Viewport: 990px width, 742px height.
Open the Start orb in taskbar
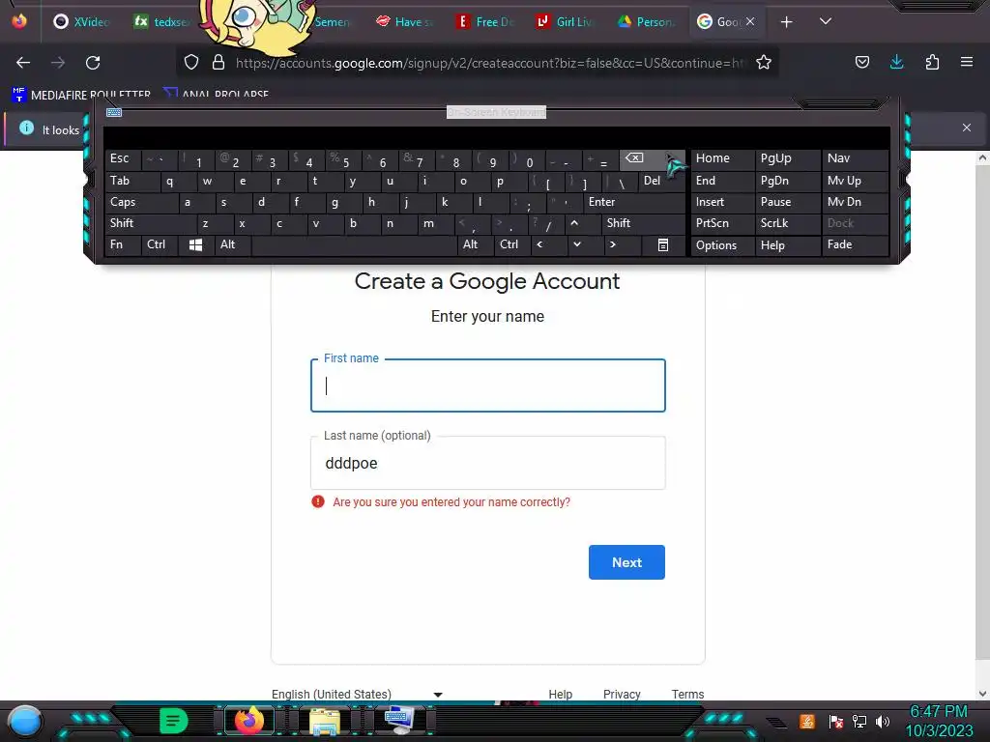point(25,721)
